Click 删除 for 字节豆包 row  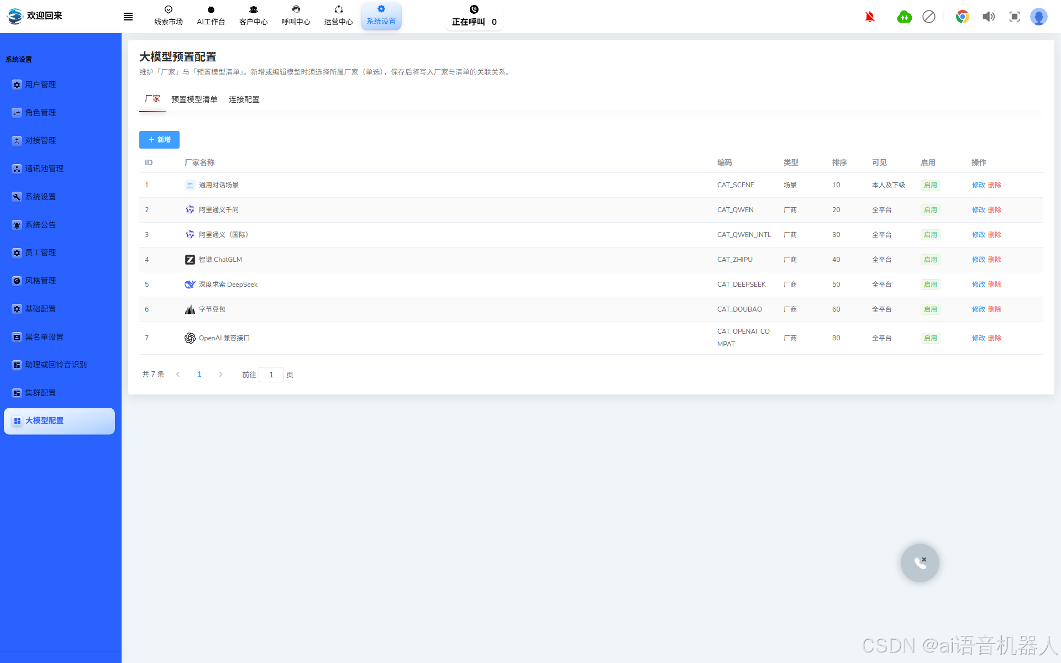click(x=995, y=309)
